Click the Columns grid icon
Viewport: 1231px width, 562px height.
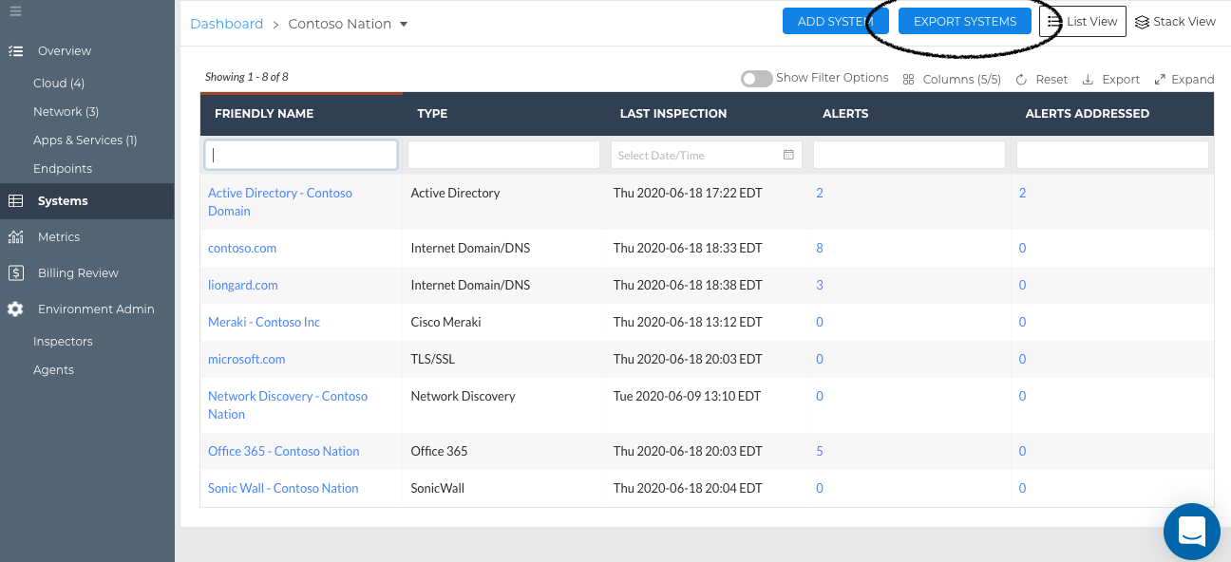909,80
